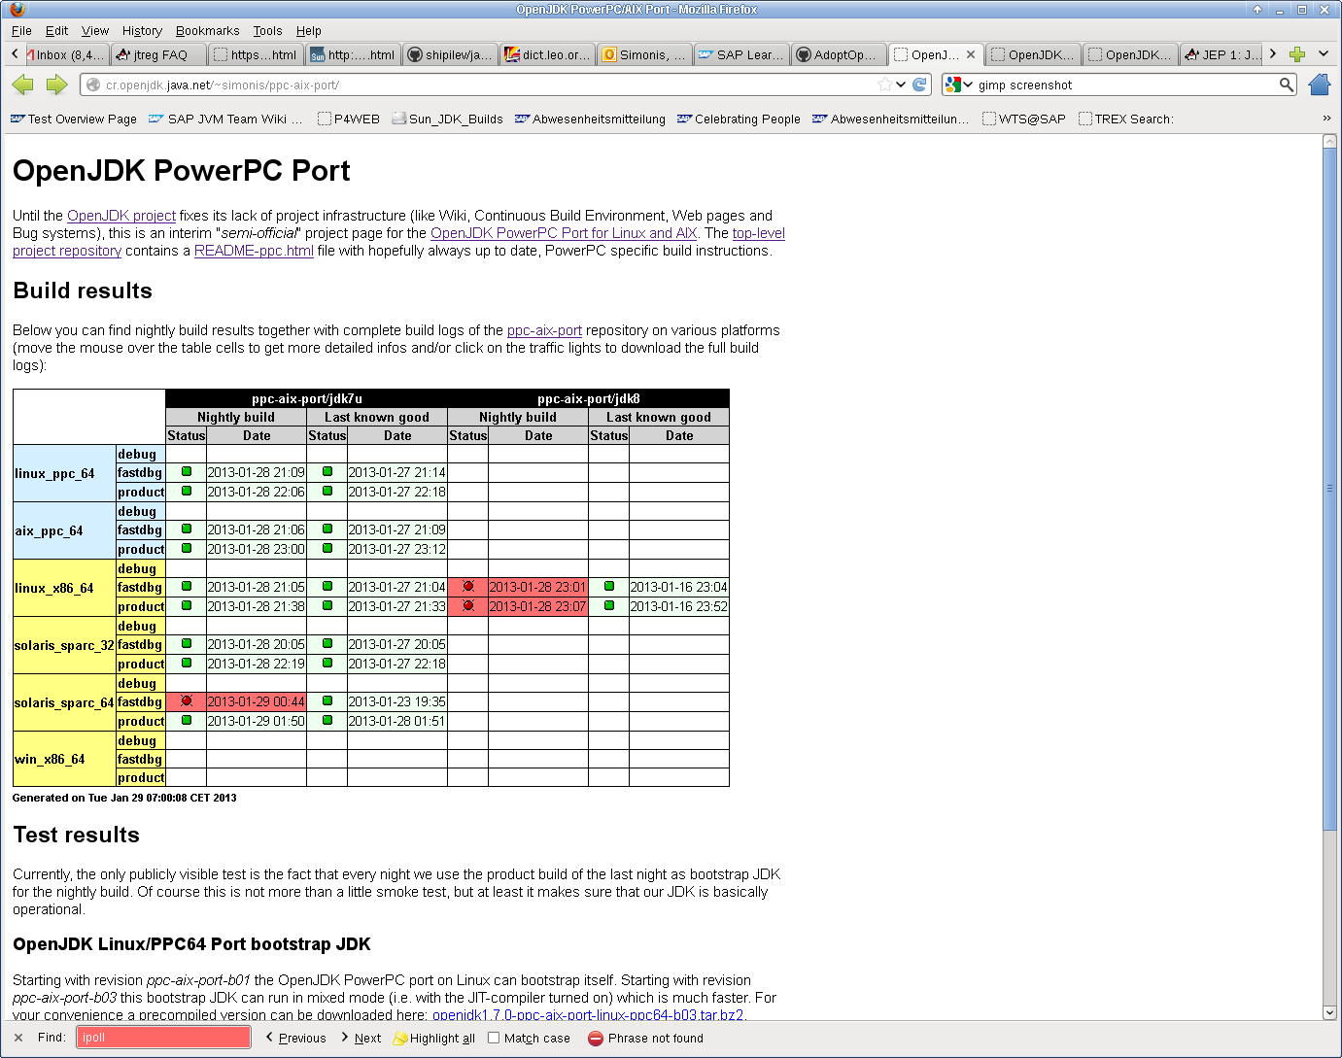Image resolution: width=1342 pixels, height=1058 pixels.
Task: Switch to the Inbox tab
Action: tap(65, 54)
